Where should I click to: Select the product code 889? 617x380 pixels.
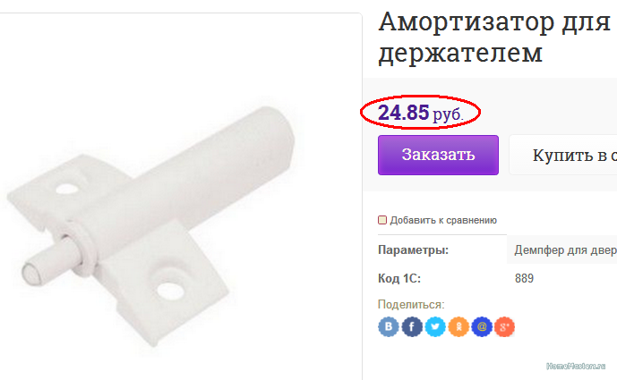pyautogui.click(x=524, y=278)
